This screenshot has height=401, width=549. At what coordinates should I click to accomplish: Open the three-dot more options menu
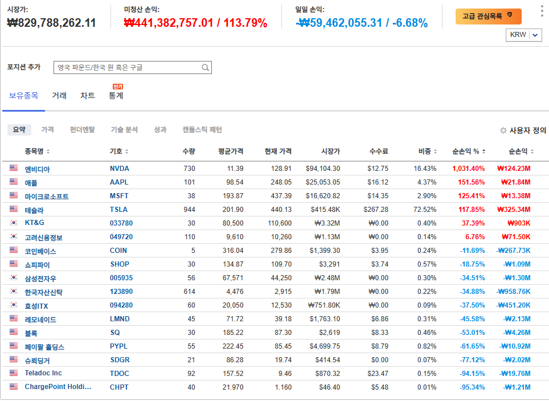tap(542, 11)
